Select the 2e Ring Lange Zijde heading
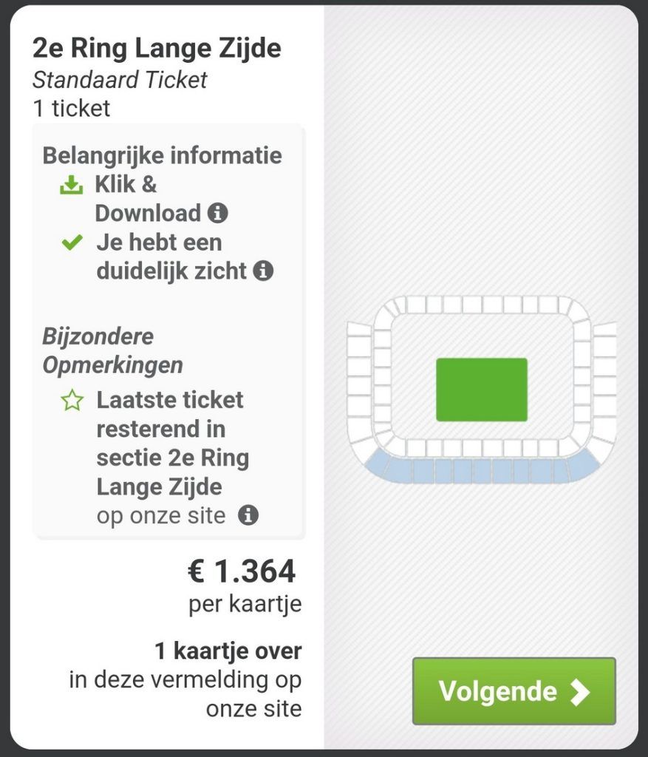The width and height of the screenshot is (648, 757). pos(158,48)
